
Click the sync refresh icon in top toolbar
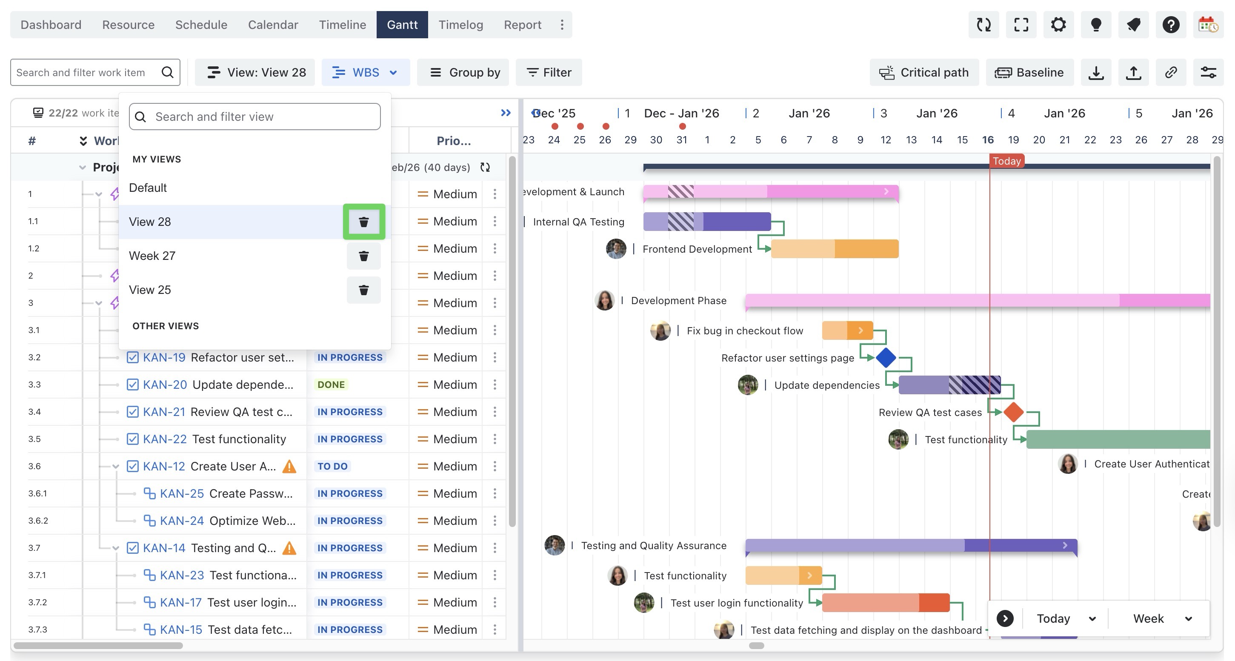983,25
